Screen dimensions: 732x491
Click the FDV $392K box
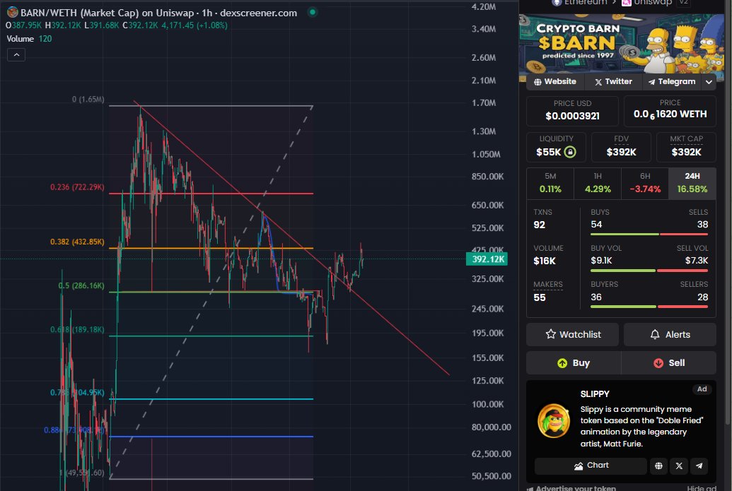coord(622,147)
